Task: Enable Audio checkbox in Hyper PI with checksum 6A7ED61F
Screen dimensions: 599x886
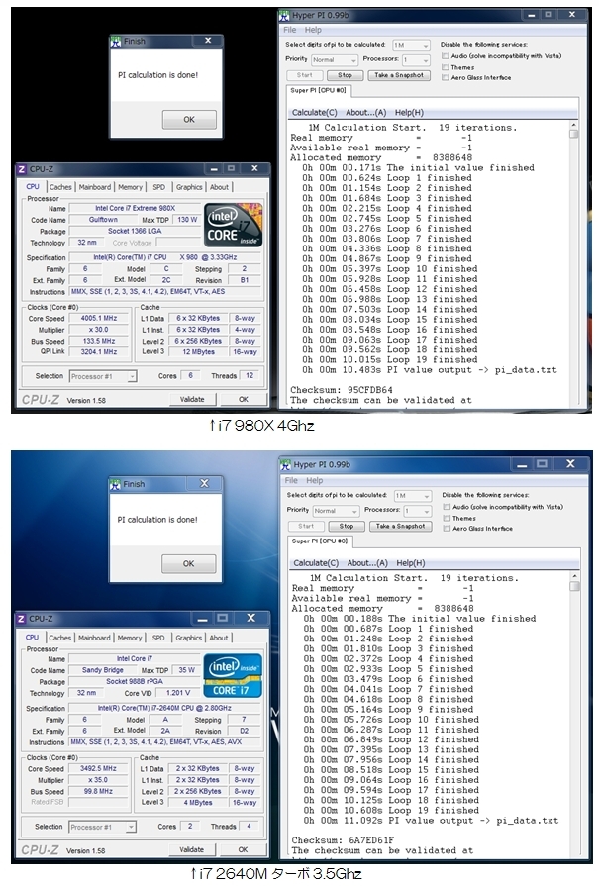Action: (x=447, y=507)
